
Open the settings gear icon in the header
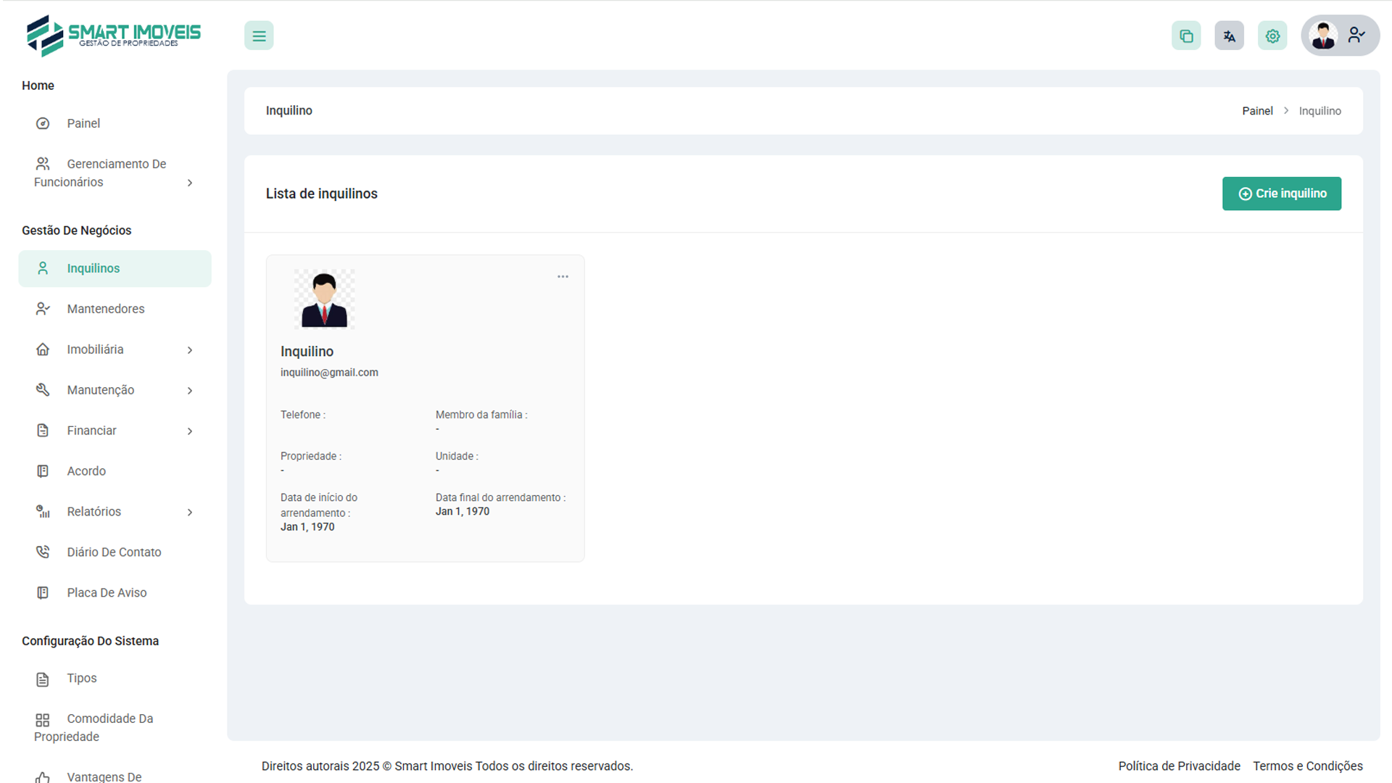click(x=1272, y=36)
